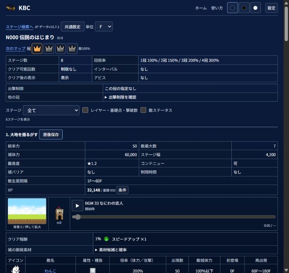Click the BGM seek slider handle

78,217
